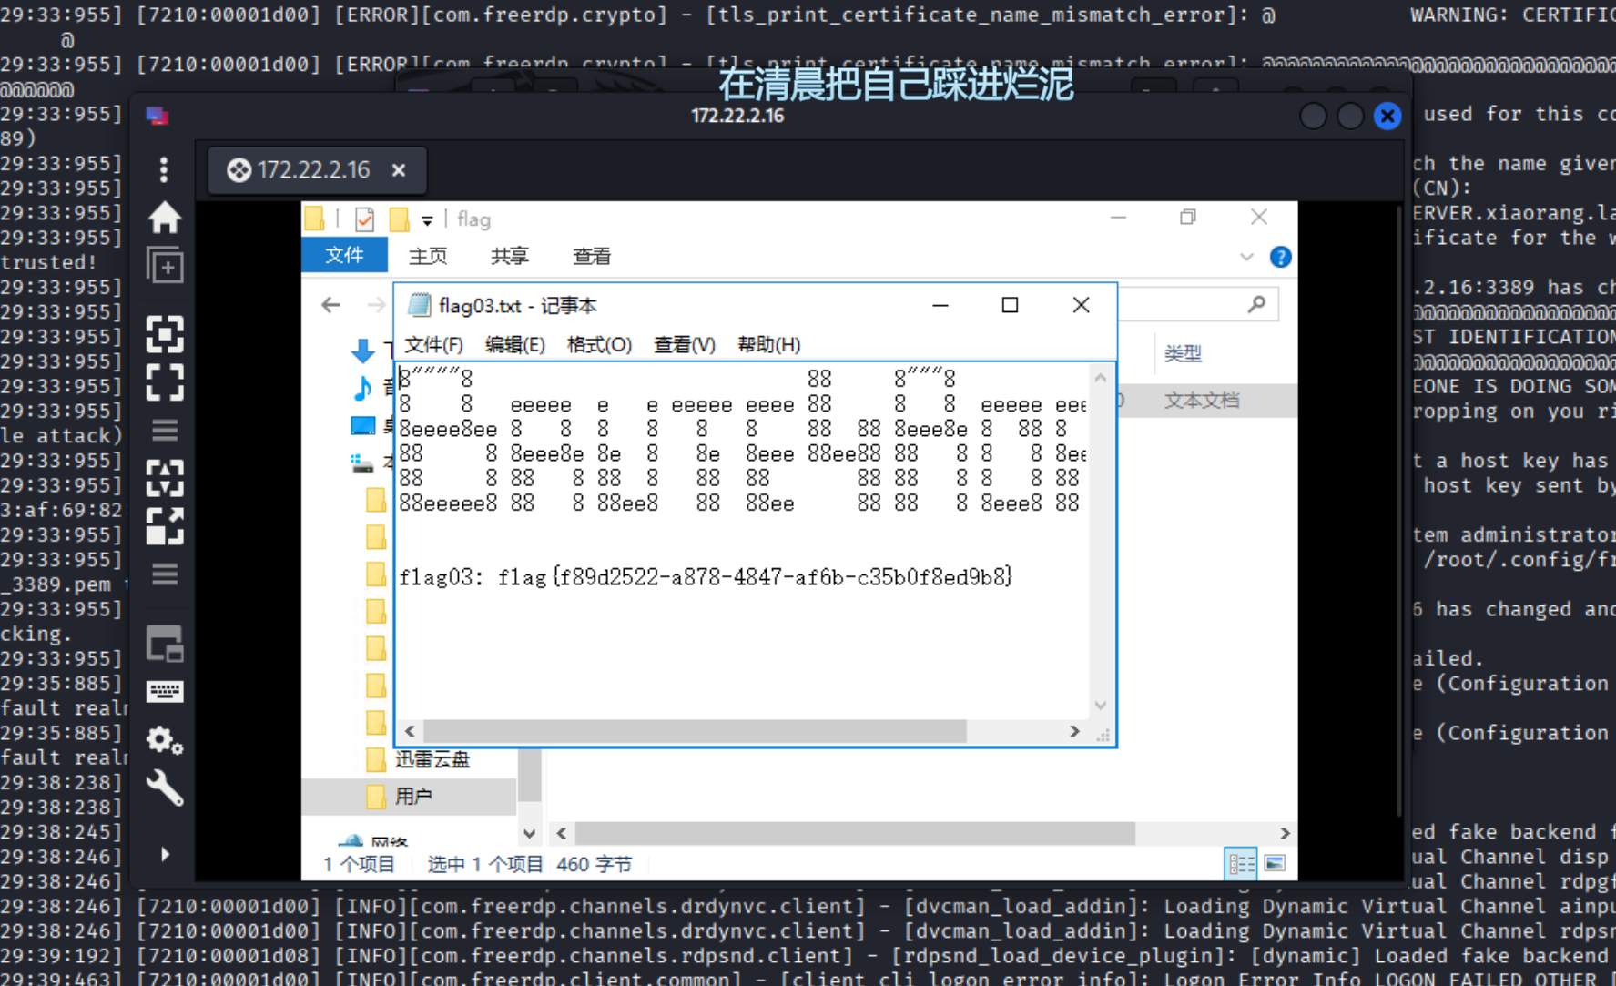Click the duplicate session icon
The width and height of the screenshot is (1616, 986).
pyautogui.click(x=165, y=266)
